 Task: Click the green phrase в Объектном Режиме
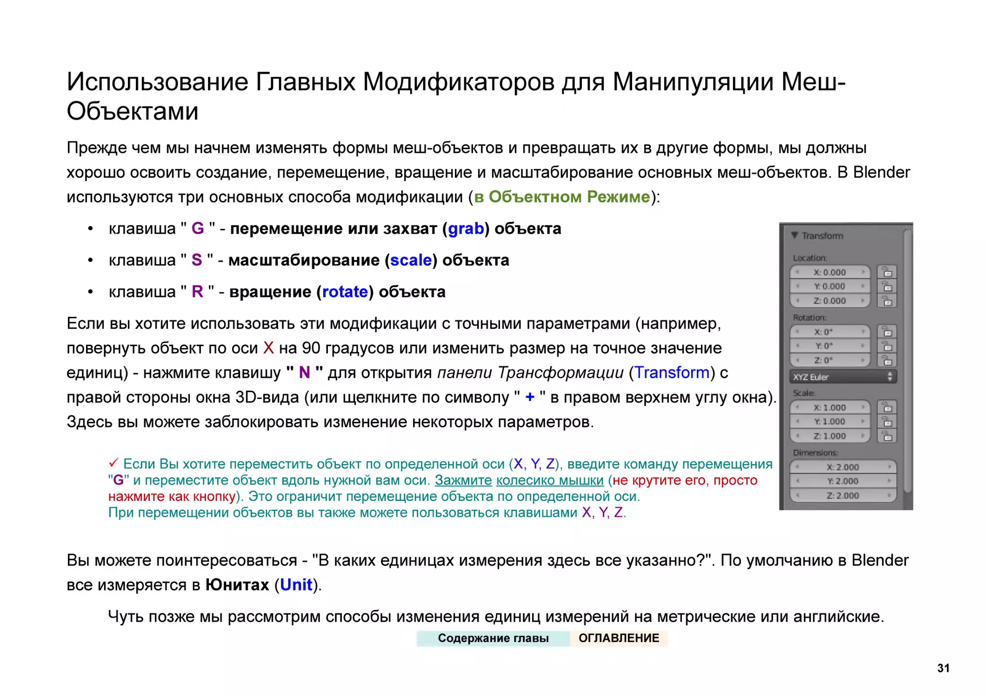(x=562, y=197)
